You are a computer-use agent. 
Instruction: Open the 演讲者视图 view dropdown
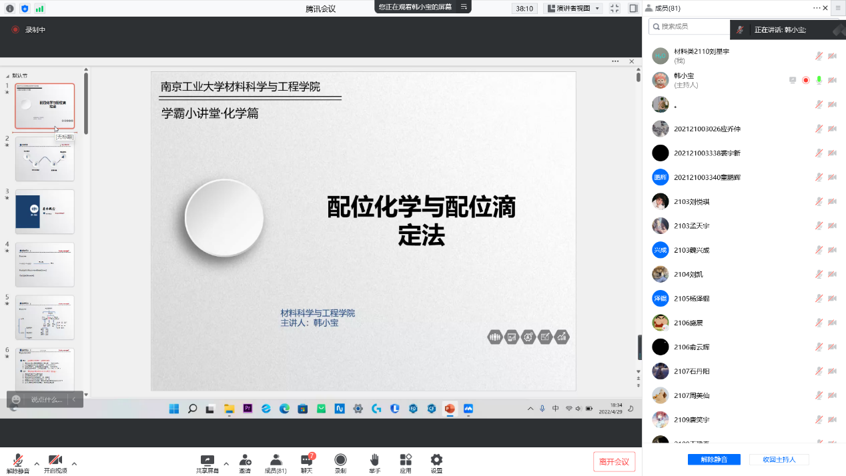point(573,9)
